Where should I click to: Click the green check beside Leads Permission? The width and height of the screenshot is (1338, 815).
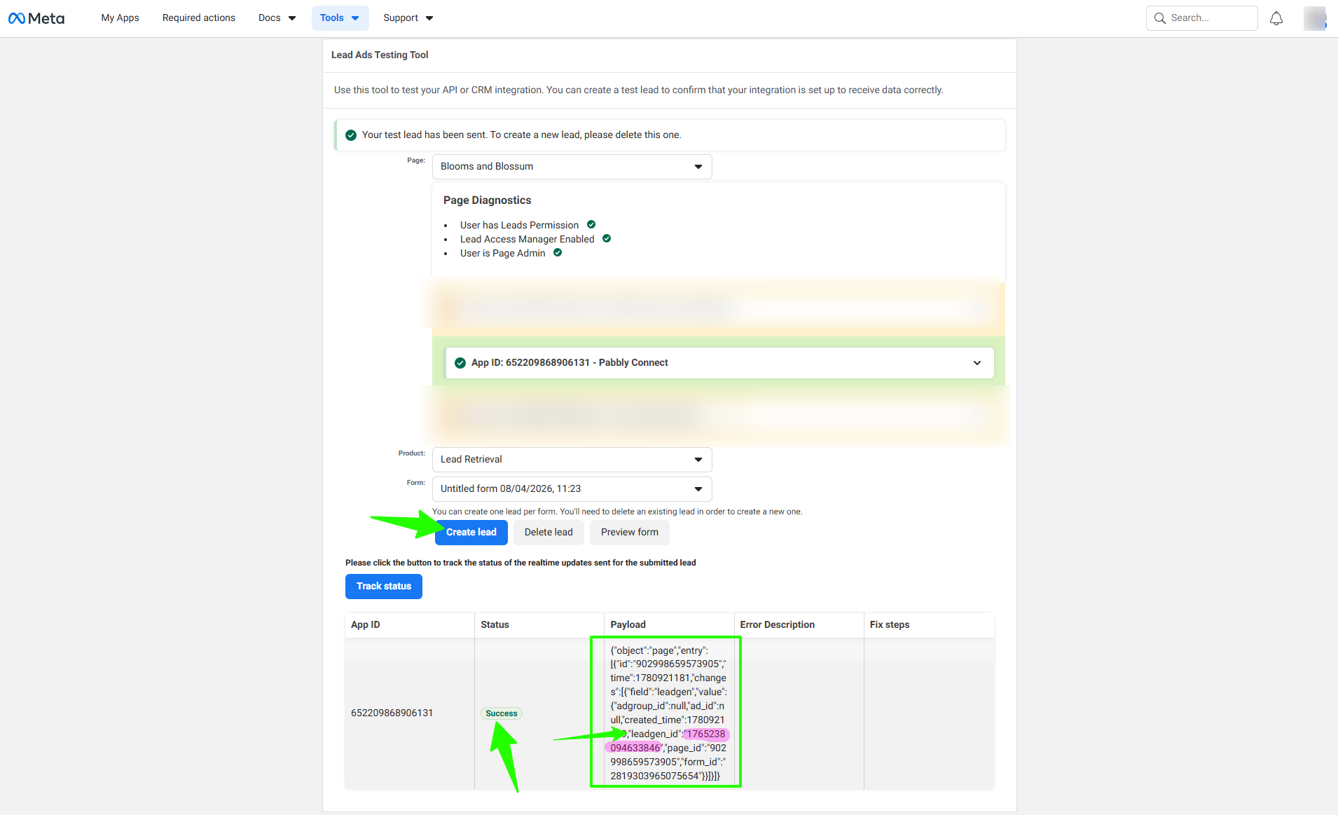pyautogui.click(x=591, y=225)
